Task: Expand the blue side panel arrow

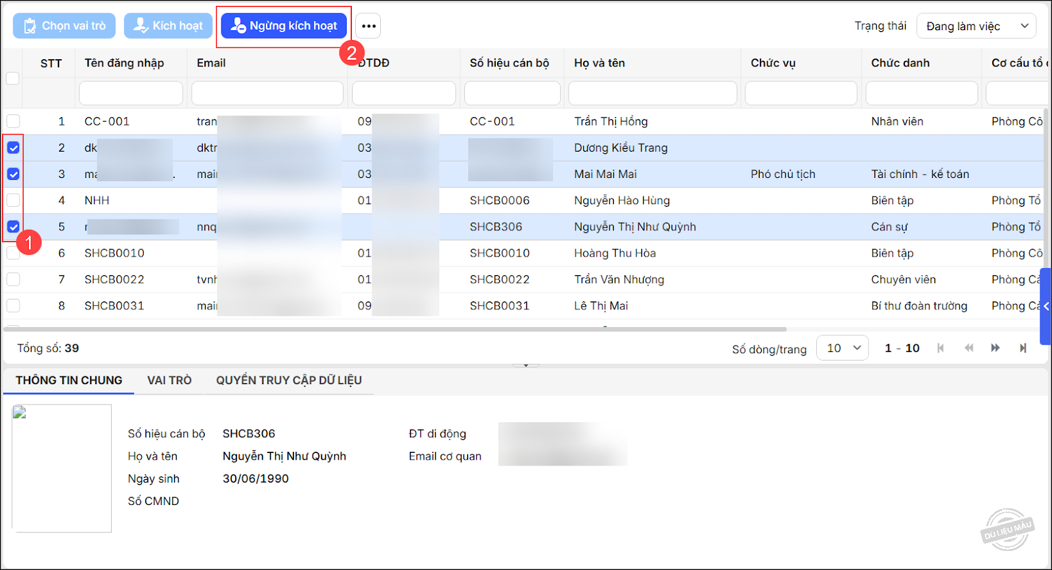Action: click(1045, 306)
